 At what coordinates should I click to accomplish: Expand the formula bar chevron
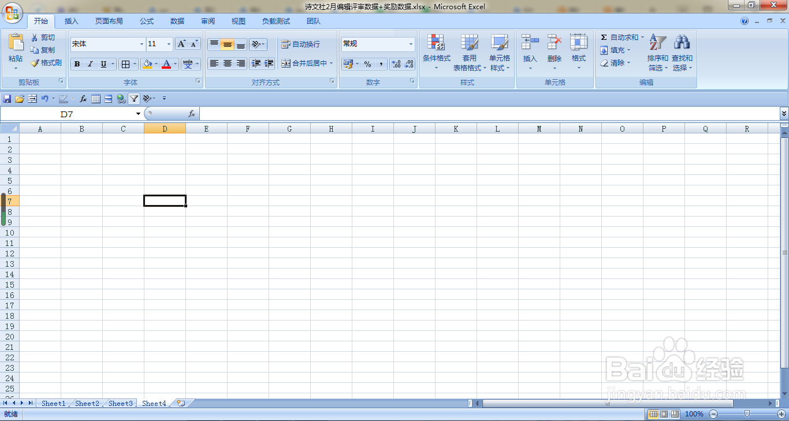(784, 114)
